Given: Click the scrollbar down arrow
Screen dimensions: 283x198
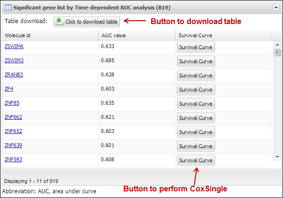Looking at the screenshot, I should pyautogui.click(x=277, y=157).
